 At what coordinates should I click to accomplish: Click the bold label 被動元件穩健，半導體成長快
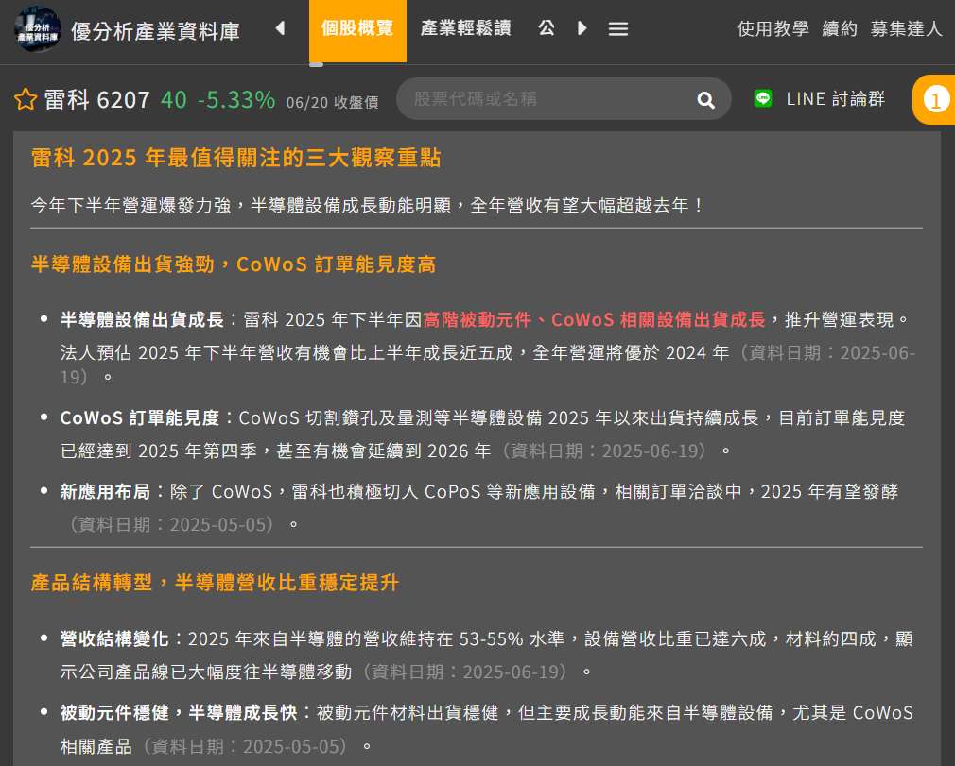click(179, 712)
